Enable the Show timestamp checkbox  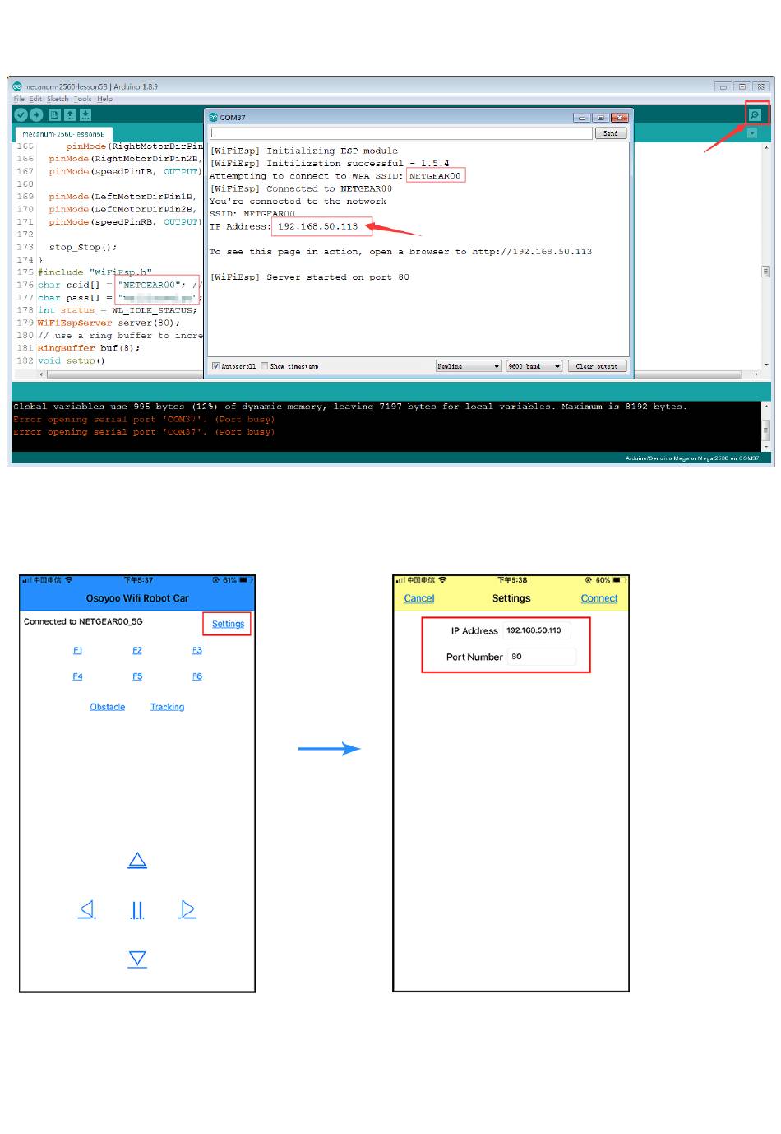264,366
